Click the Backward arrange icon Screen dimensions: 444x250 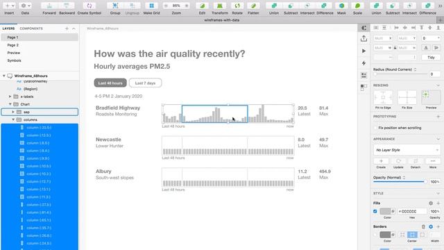pos(67,6)
